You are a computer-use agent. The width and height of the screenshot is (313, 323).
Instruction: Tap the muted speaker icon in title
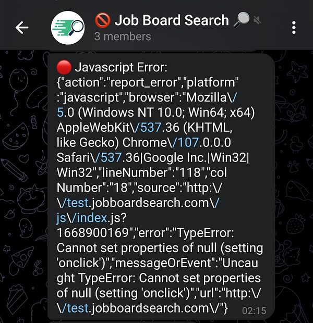[x=257, y=20]
